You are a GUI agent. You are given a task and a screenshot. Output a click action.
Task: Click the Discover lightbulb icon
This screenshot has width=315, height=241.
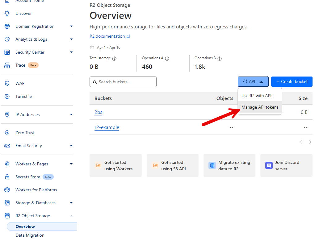(x=7, y=13)
